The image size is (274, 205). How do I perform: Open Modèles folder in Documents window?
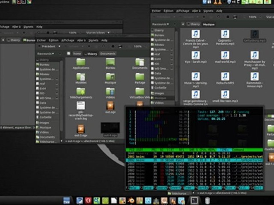[81, 79]
